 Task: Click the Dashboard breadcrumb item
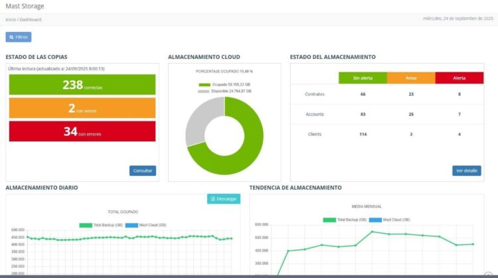click(x=30, y=20)
